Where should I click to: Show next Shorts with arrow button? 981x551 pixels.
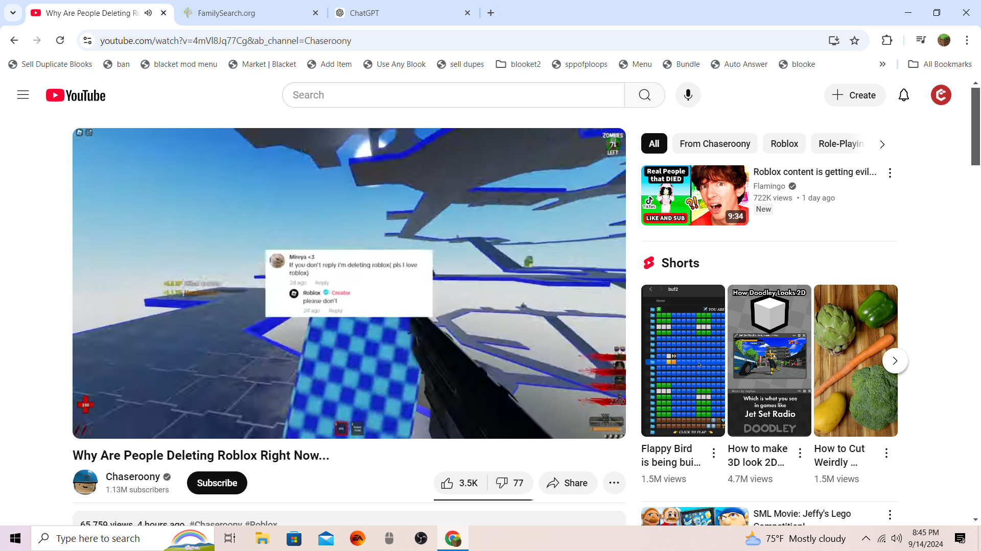pyautogui.click(x=895, y=361)
